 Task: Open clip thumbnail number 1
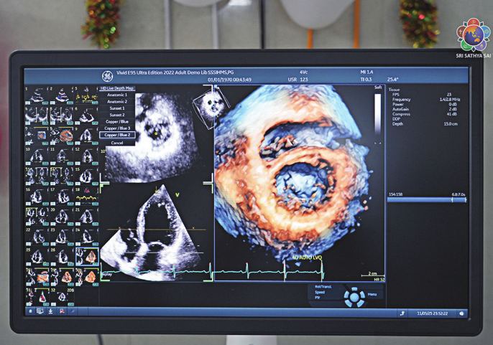[37, 95]
